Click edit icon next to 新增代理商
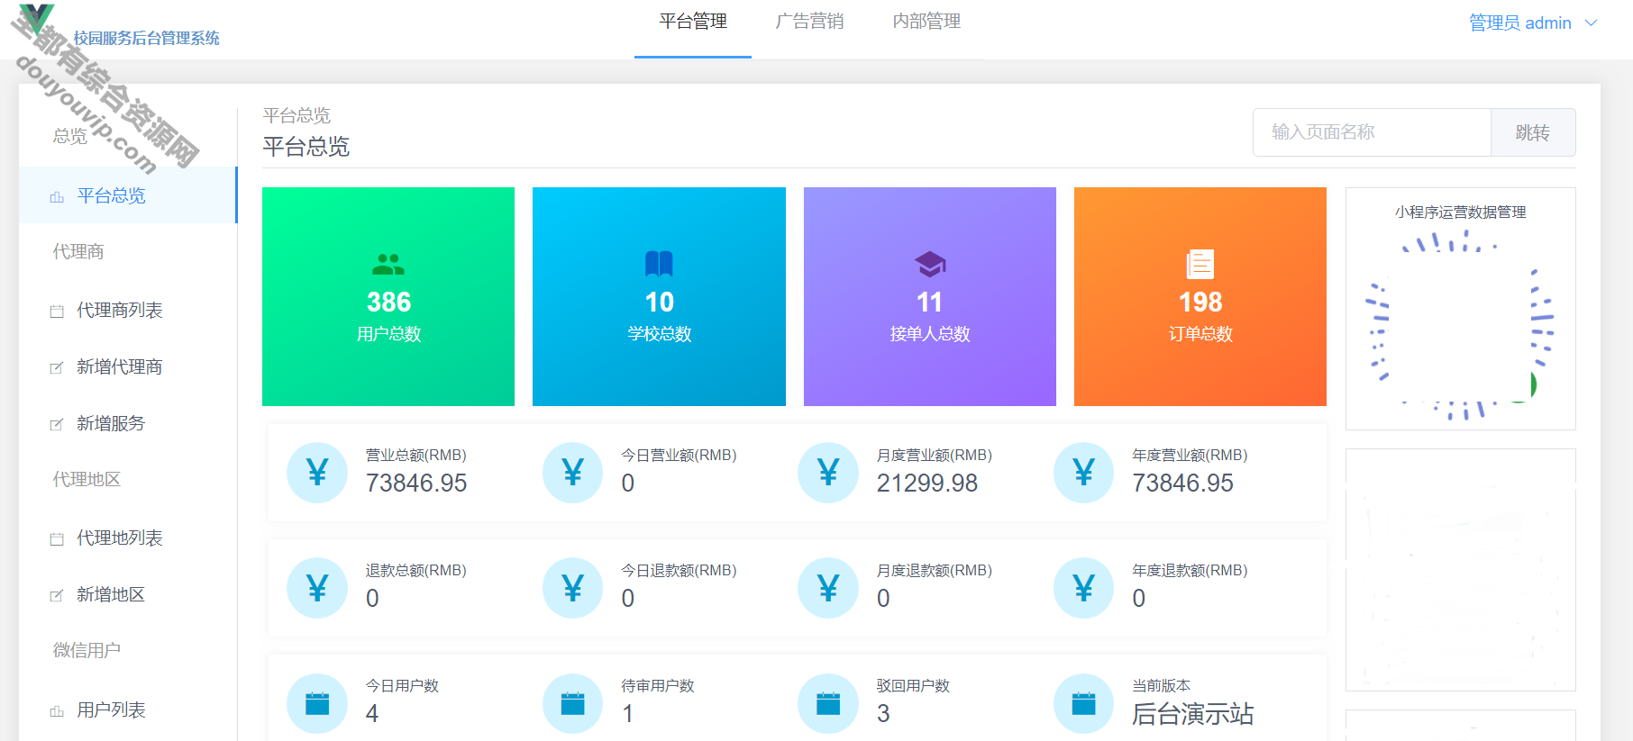Viewport: 1633px width, 741px height. [x=57, y=367]
